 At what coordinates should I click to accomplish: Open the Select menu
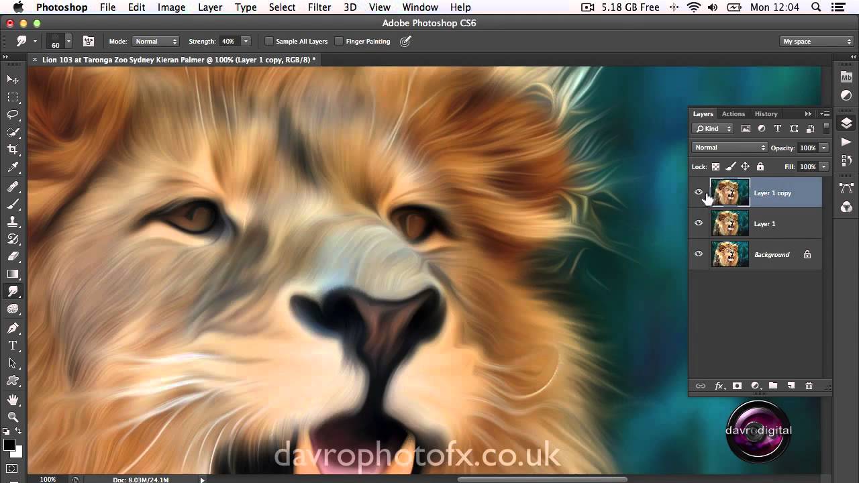282,7
